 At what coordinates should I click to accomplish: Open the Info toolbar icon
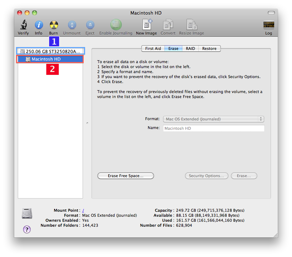(x=39, y=25)
